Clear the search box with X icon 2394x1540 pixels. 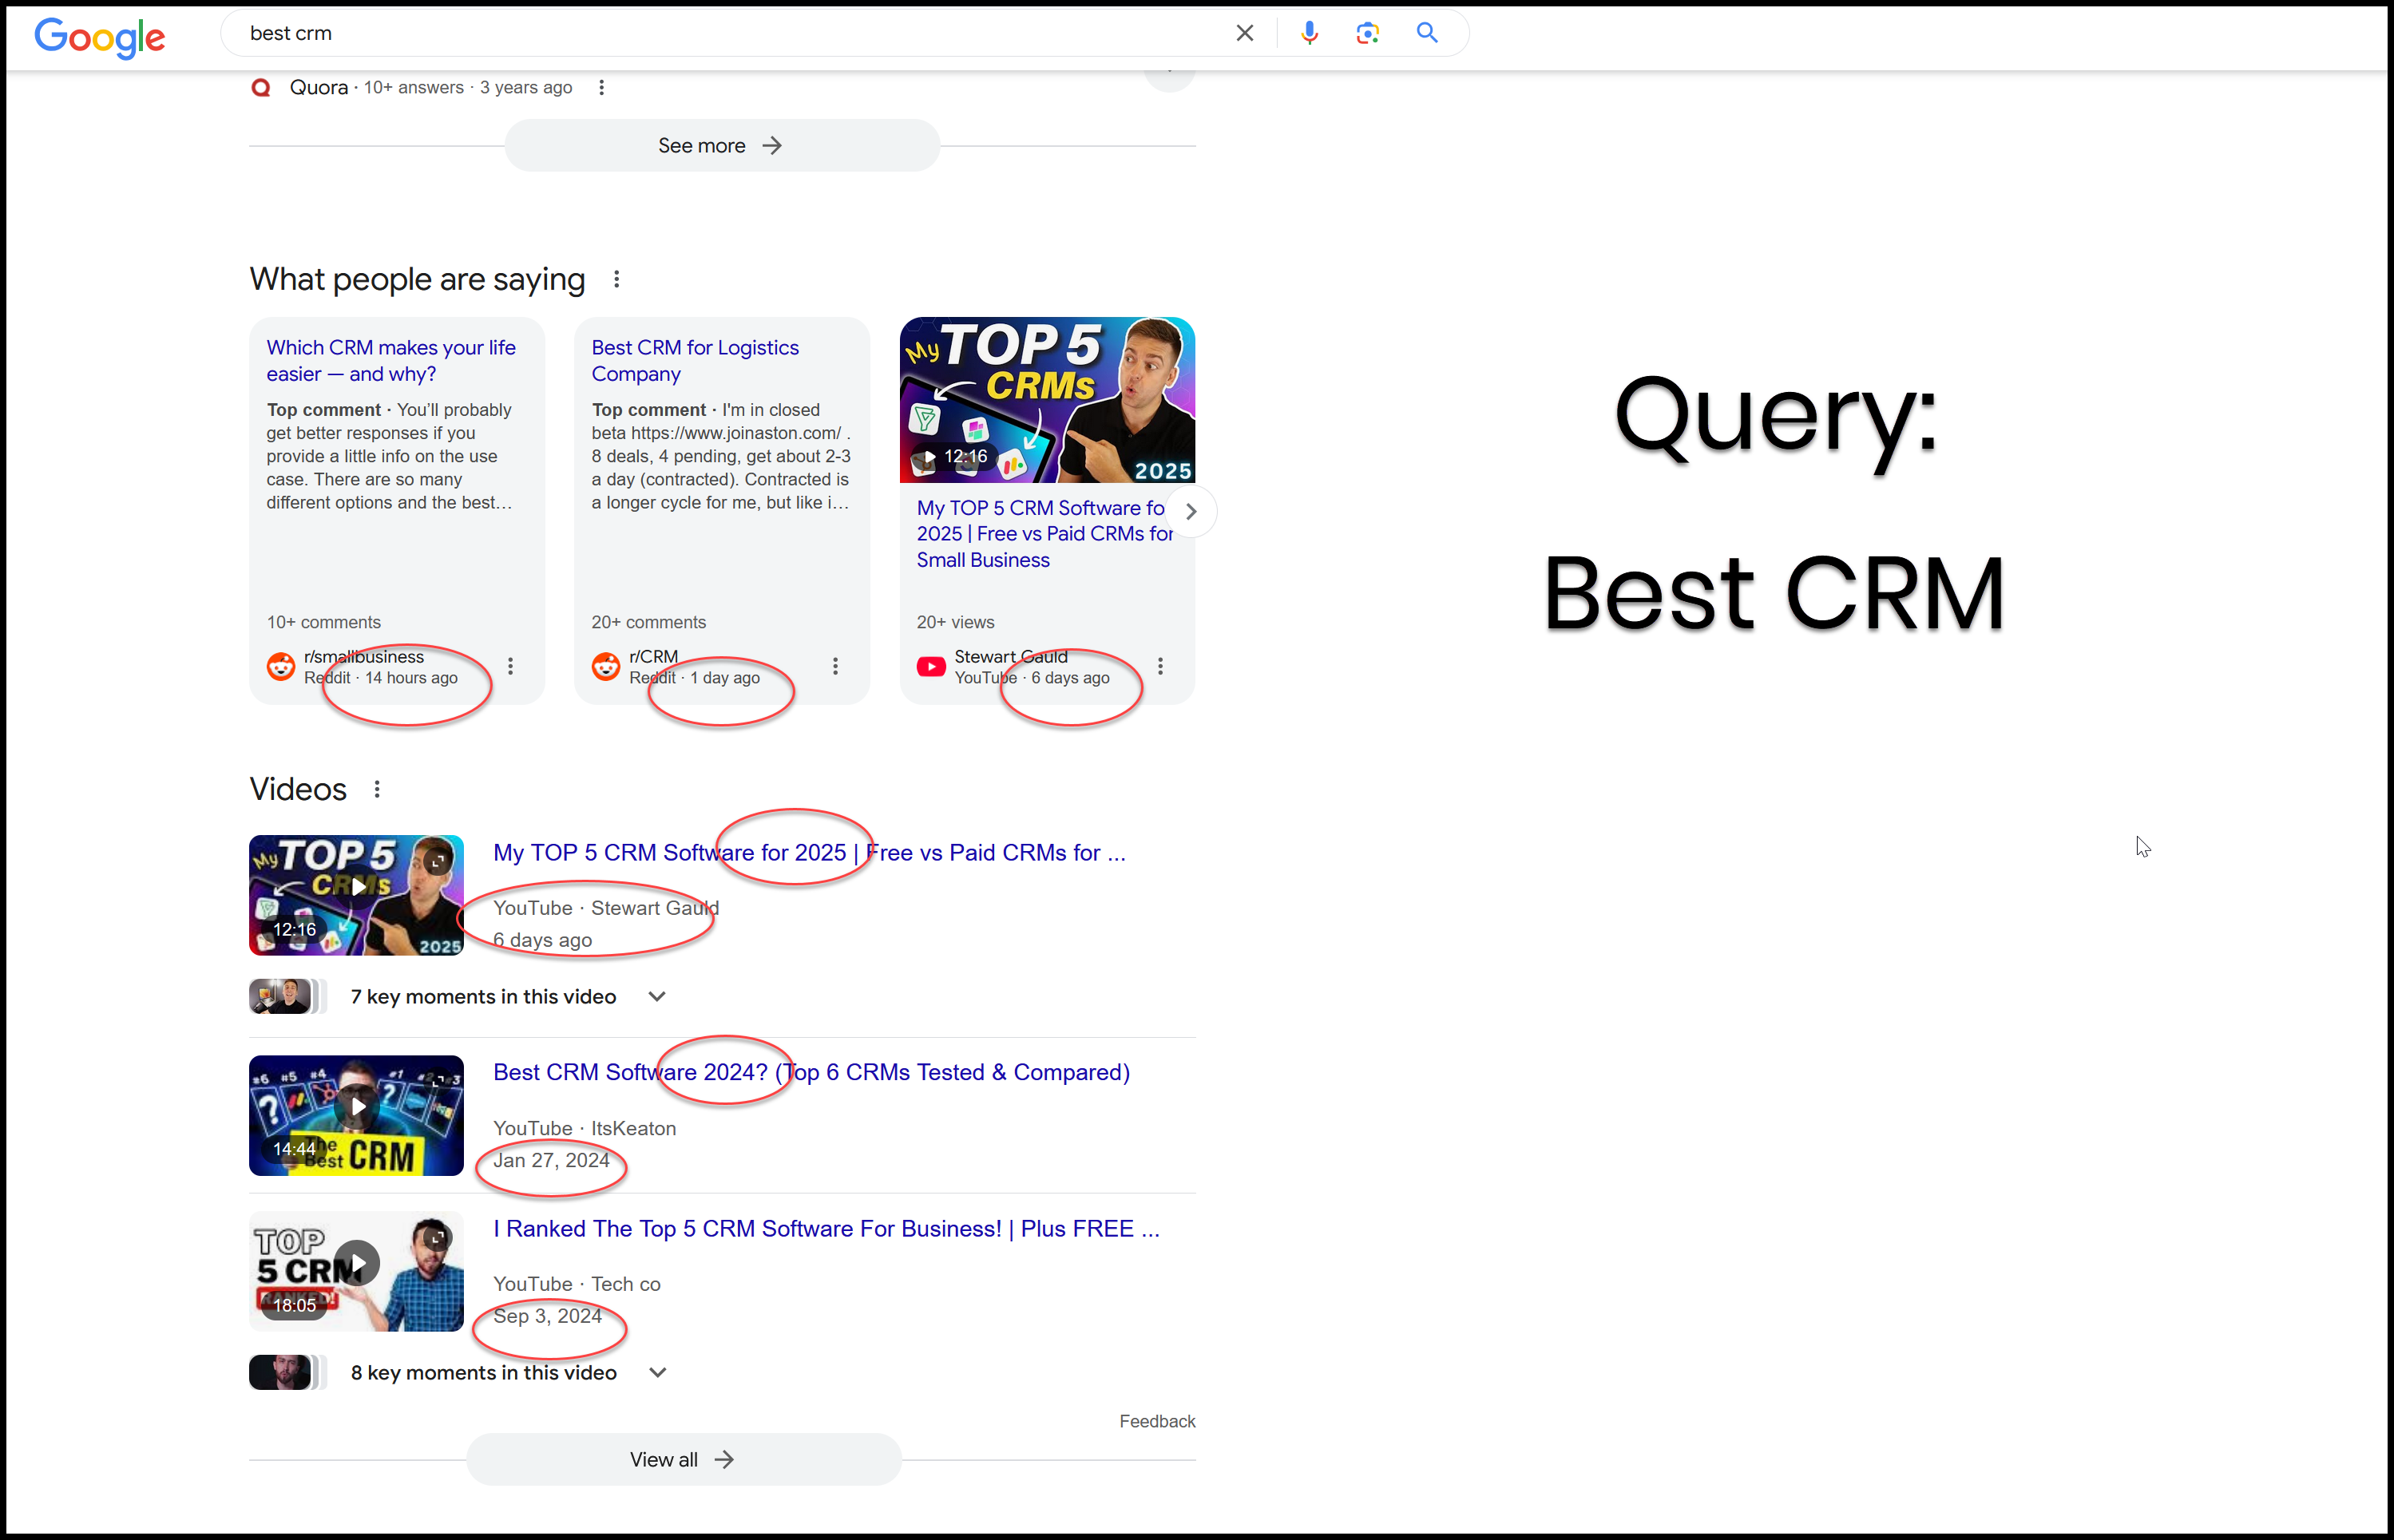[x=1244, y=33]
